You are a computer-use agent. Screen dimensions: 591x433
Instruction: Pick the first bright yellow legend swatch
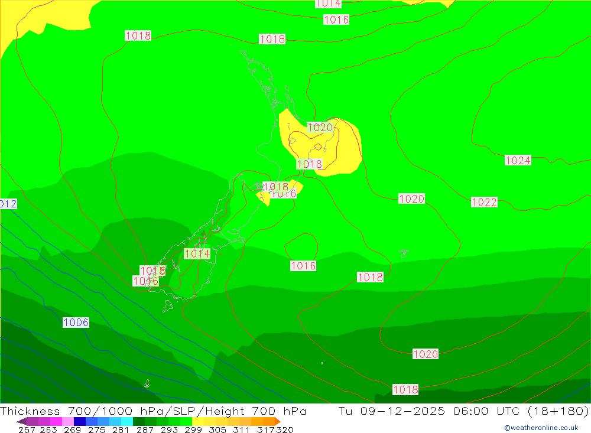(197, 421)
